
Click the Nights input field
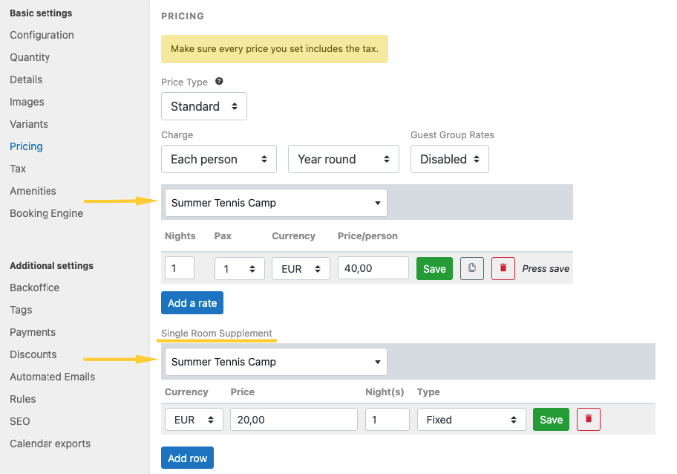[x=180, y=268]
